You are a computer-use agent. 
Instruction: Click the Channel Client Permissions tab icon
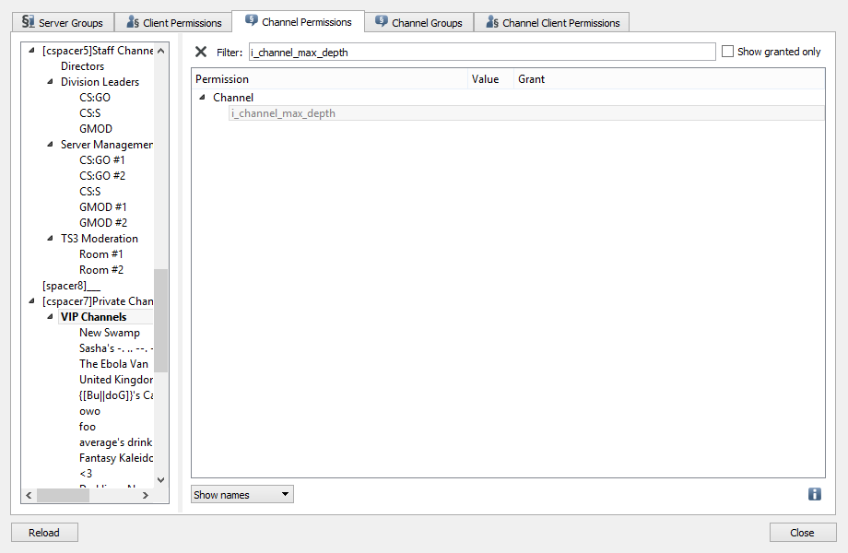(492, 22)
